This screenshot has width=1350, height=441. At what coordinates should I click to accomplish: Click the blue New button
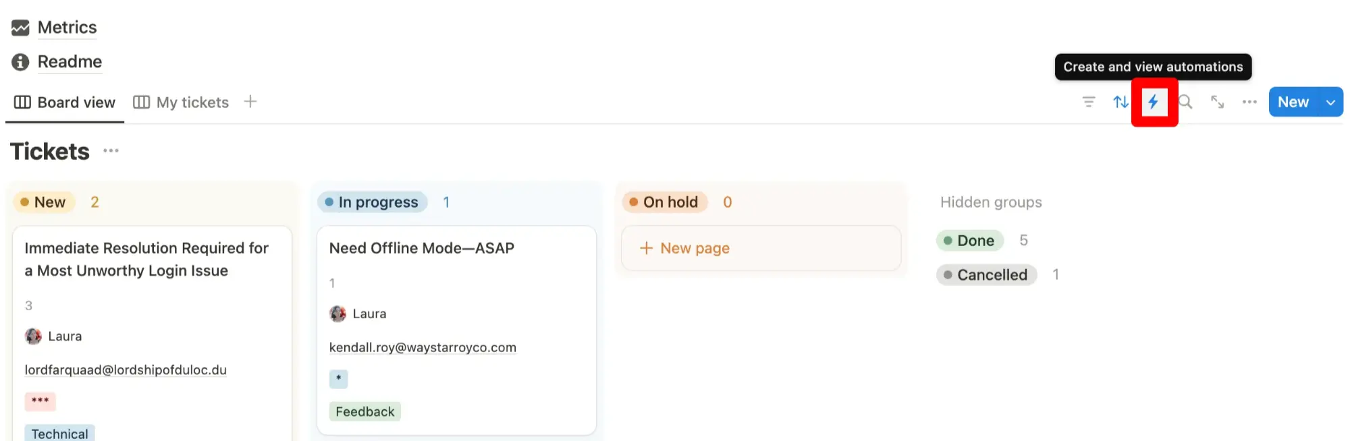(x=1293, y=102)
